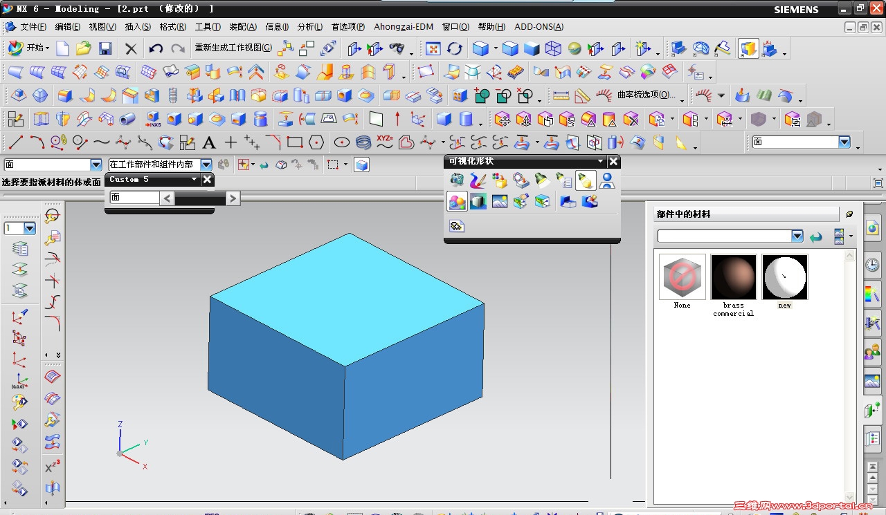Image resolution: width=886 pixels, height=515 pixels.
Task: Expand the 在工作部件和组件内部 scope dropdown
Action: (x=206, y=165)
